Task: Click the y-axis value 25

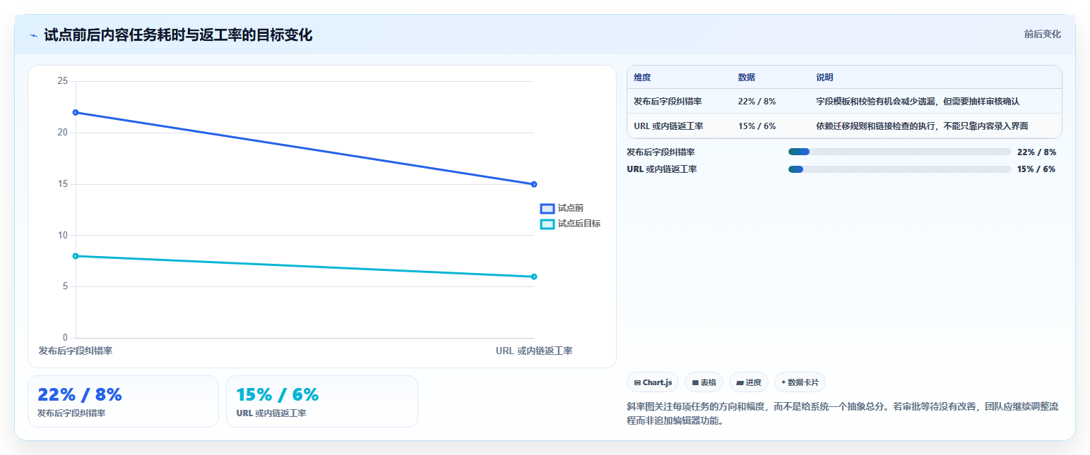Action: 62,81
